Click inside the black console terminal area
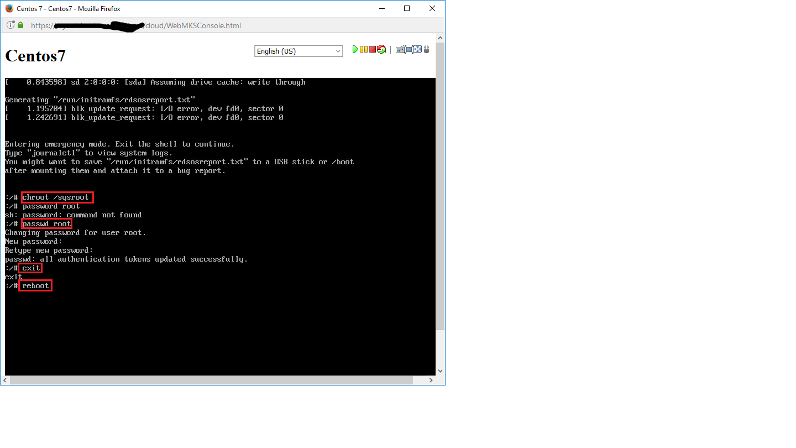Screen dimensions: 796x448 220,226
